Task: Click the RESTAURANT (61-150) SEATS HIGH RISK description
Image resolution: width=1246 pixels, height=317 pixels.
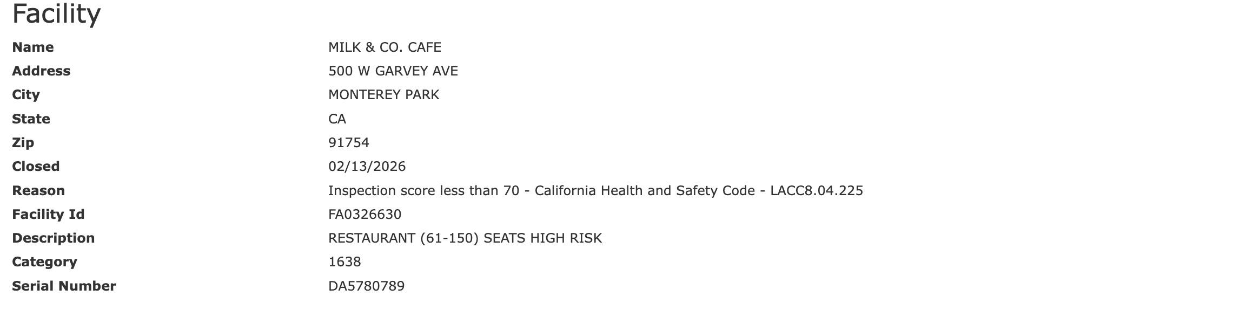Action: click(x=465, y=238)
